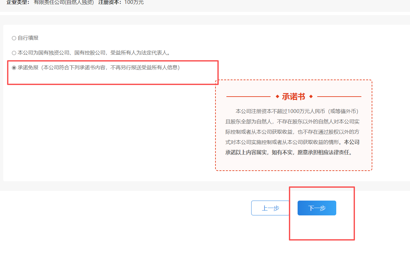Click the 本公司注册资本不超过1000万元 paragraph line

pos(297,111)
